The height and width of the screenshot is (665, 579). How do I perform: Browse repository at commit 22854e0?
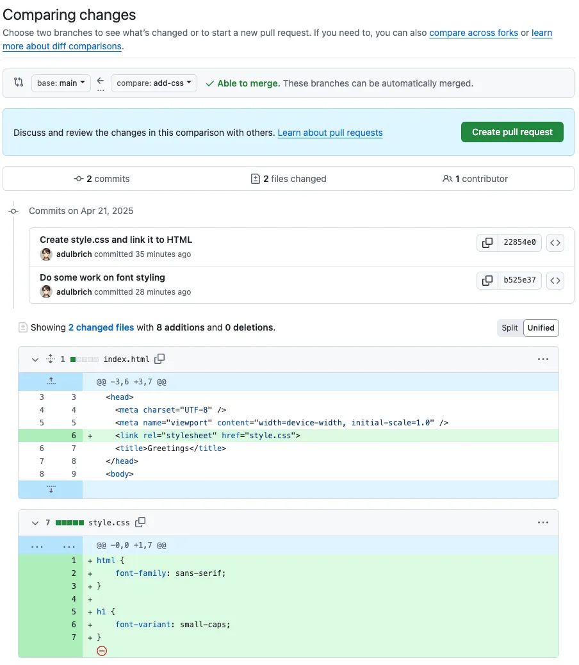pyautogui.click(x=555, y=243)
